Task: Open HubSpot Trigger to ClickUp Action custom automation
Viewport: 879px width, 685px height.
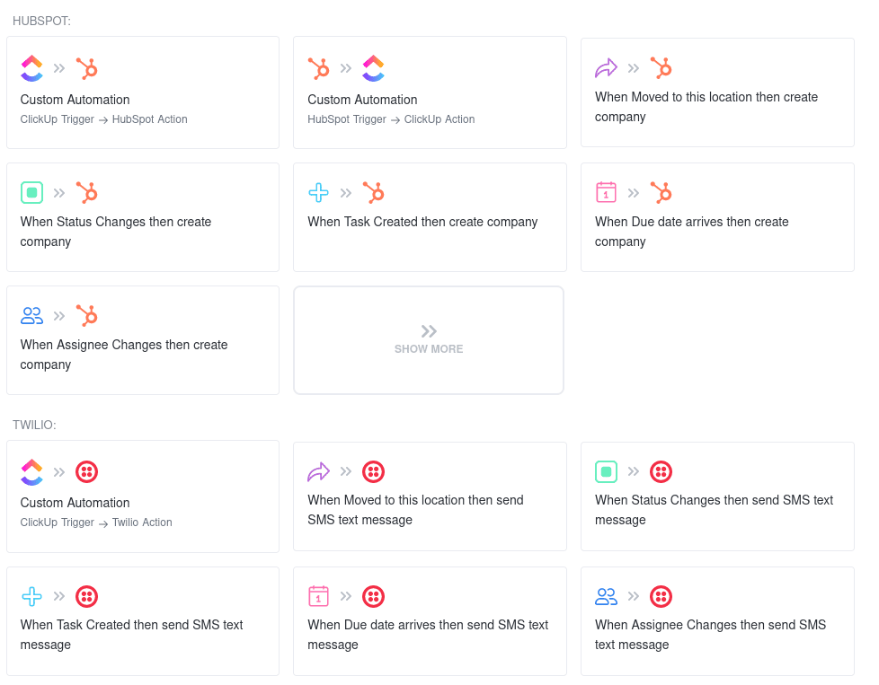Action: click(x=430, y=92)
